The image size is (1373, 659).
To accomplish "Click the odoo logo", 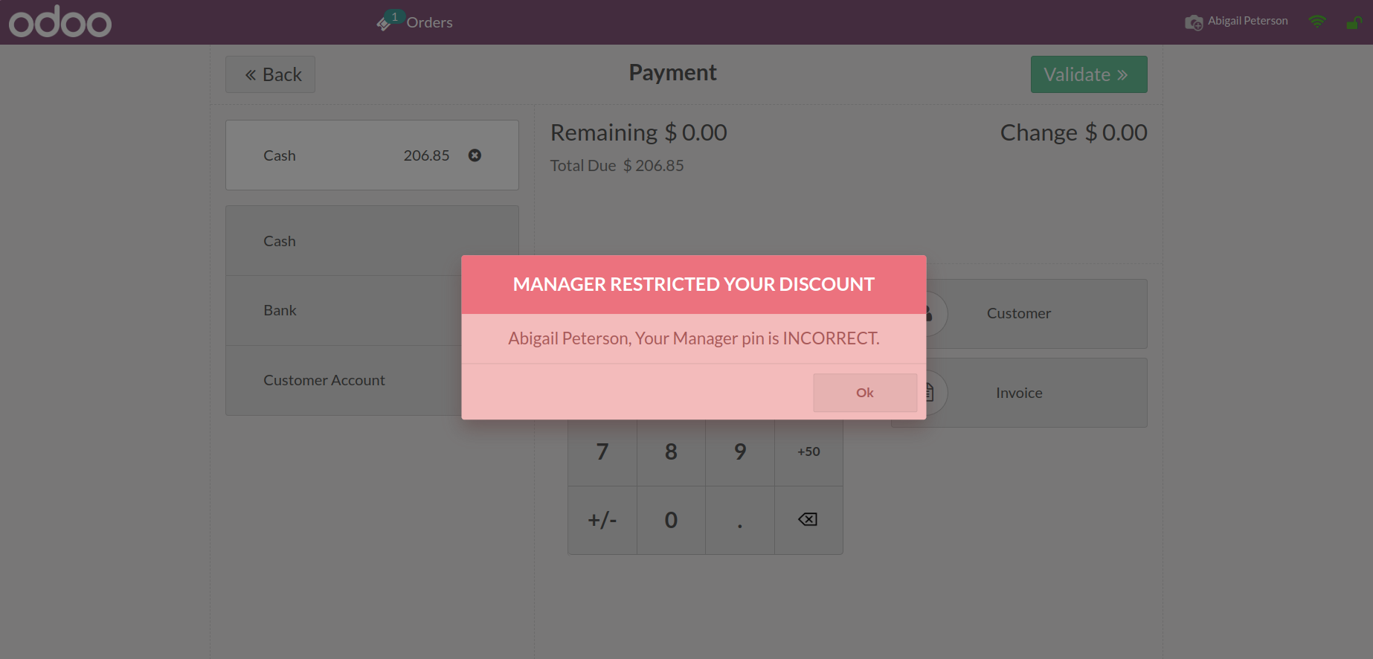I will [x=60, y=22].
